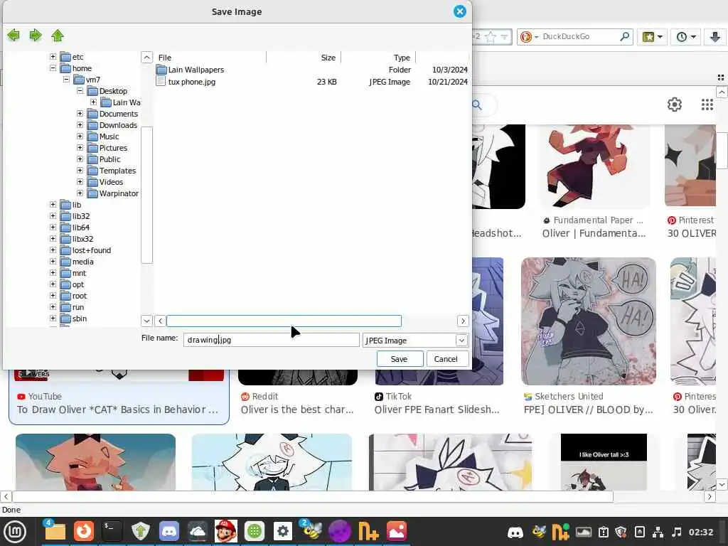This screenshot has width=728, height=546.
Task: Close the Save Image dialog
Action: click(x=460, y=11)
